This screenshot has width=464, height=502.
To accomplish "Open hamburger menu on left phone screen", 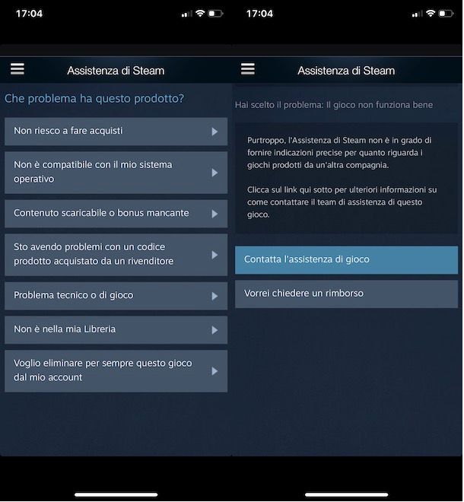I will click(17, 68).
